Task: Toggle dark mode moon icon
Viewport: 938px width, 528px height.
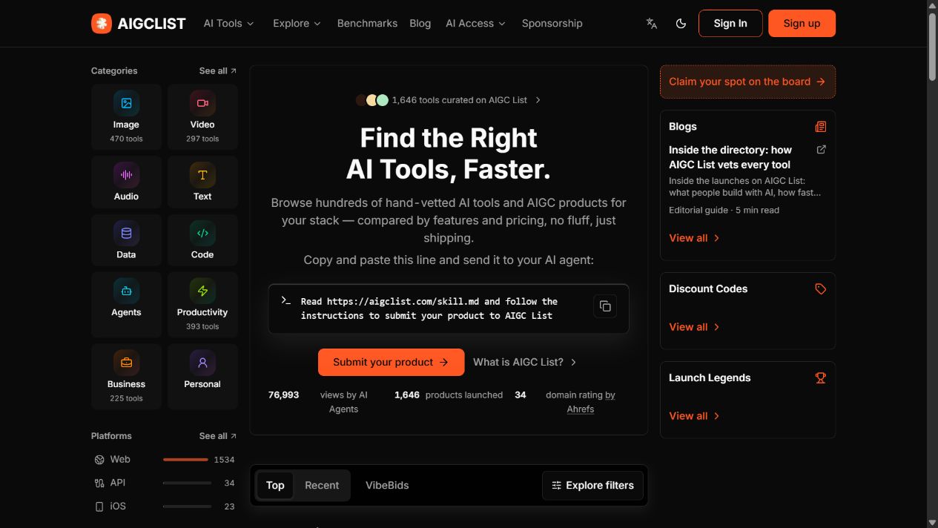Action: pyautogui.click(x=681, y=24)
